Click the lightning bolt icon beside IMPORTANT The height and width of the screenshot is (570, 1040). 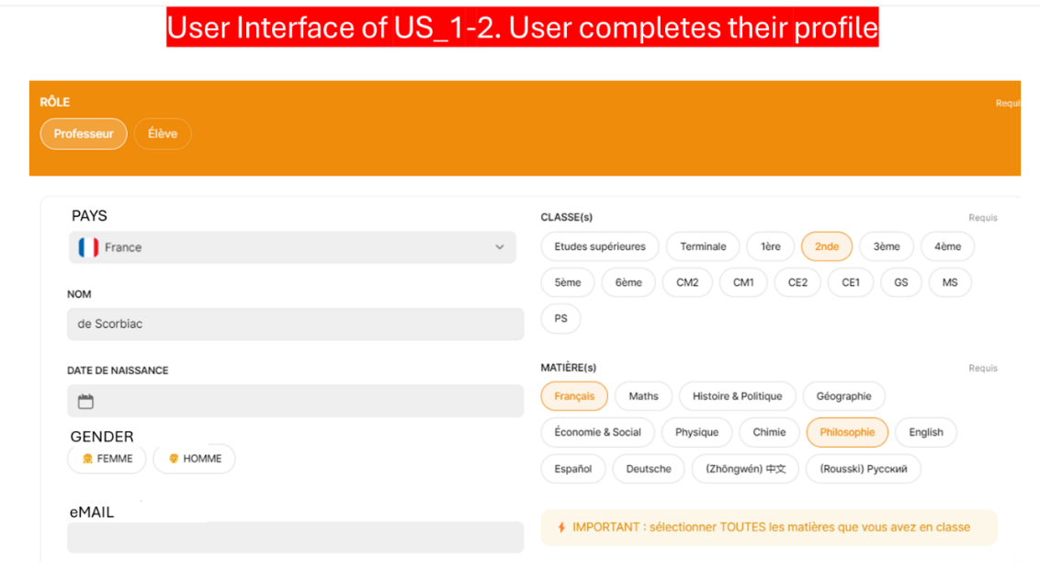(561, 528)
